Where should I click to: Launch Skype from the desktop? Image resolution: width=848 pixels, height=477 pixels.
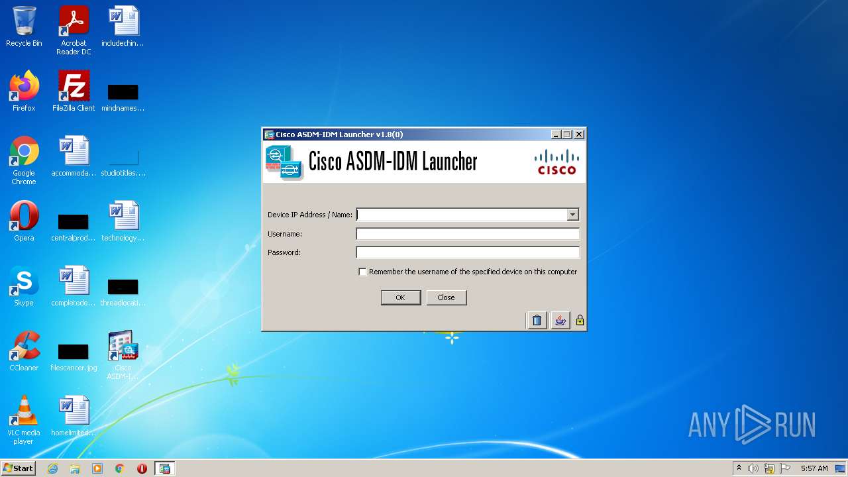[24, 286]
